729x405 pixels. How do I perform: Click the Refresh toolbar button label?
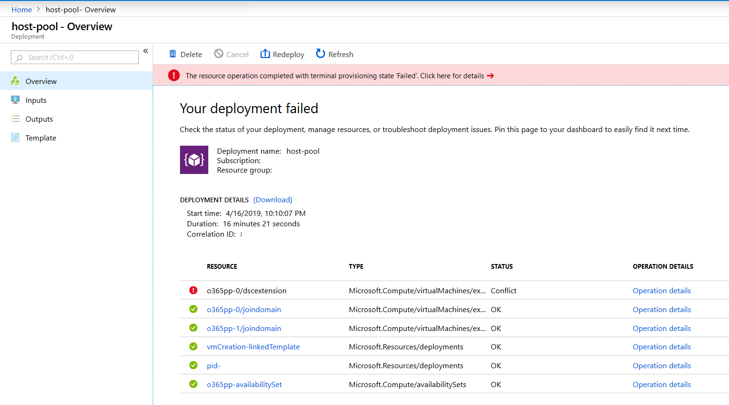click(x=341, y=54)
